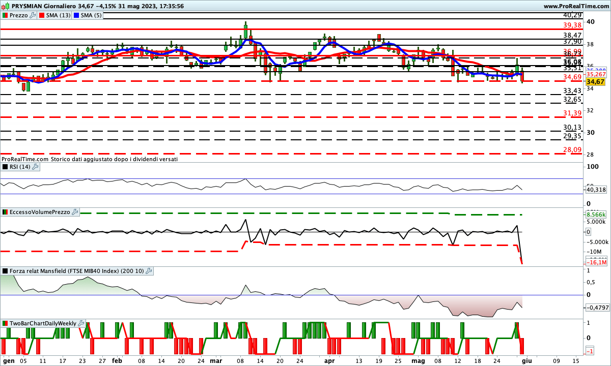Viewport: 611px width, 366px height.
Task: Click the red SMA (13) color swatch
Action: click(42, 15)
